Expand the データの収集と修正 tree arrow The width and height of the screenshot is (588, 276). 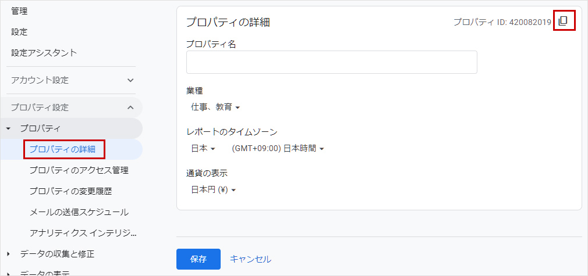click(8, 253)
